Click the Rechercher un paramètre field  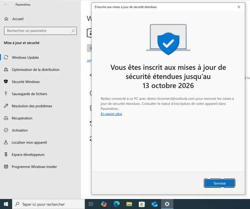[40, 31]
